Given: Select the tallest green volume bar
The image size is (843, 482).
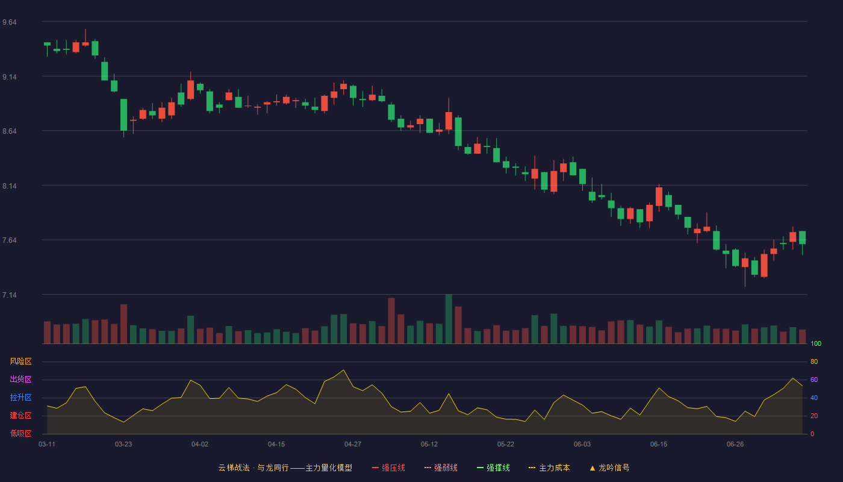Looking at the screenshot, I should (449, 319).
